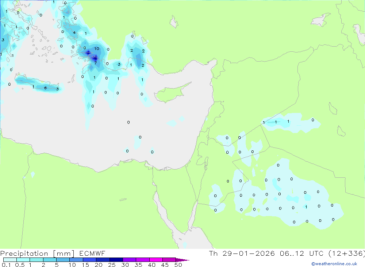Click the '4' precipitation value on map
The image size is (365, 267).
tap(74, 32)
